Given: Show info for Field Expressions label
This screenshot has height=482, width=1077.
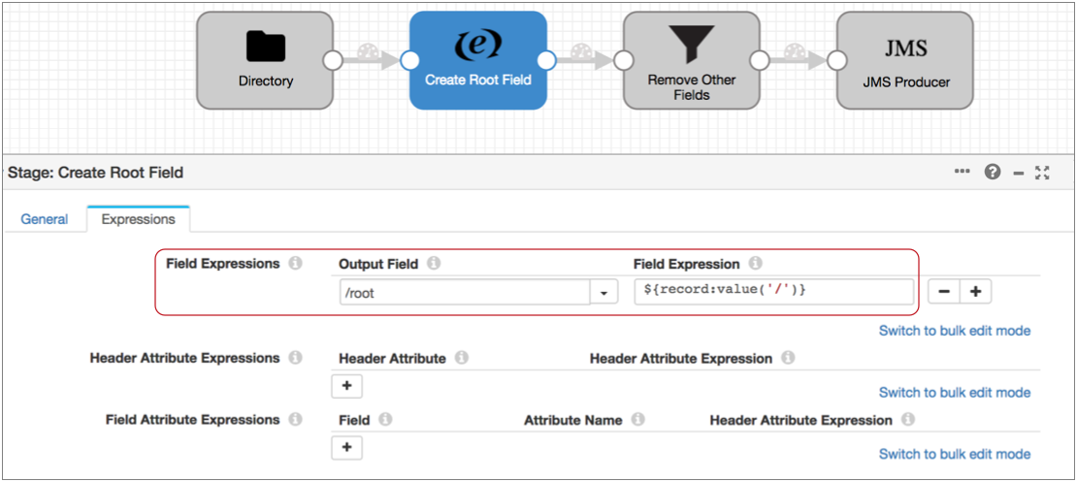Looking at the screenshot, I should click(x=296, y=264).
